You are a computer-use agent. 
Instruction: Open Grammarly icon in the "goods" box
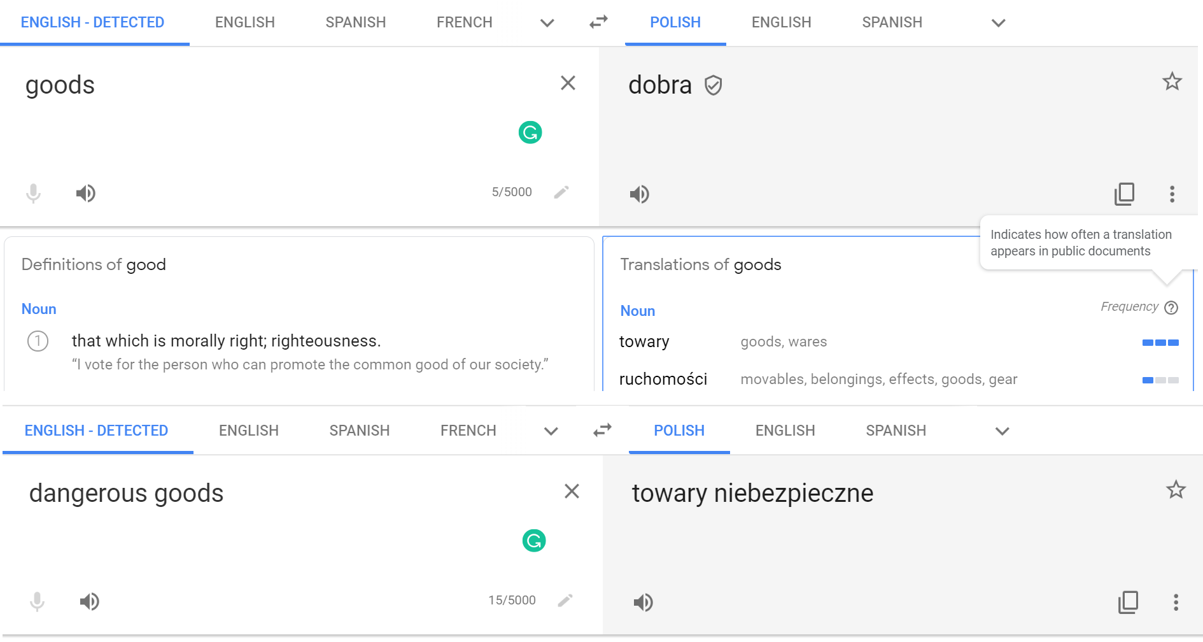tap(530, 132)
